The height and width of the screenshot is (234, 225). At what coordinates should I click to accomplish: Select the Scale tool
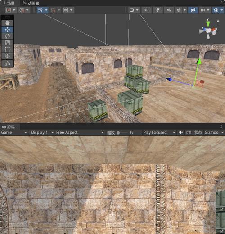point(7,43)
